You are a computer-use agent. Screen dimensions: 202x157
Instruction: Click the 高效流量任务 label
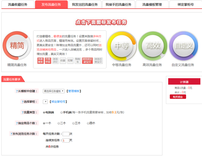[x=152, y=65]
